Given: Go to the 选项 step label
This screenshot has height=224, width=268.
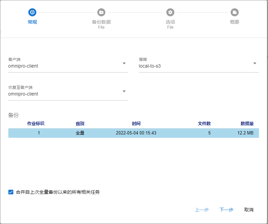Looking at the screenshot, I should 170,22.
